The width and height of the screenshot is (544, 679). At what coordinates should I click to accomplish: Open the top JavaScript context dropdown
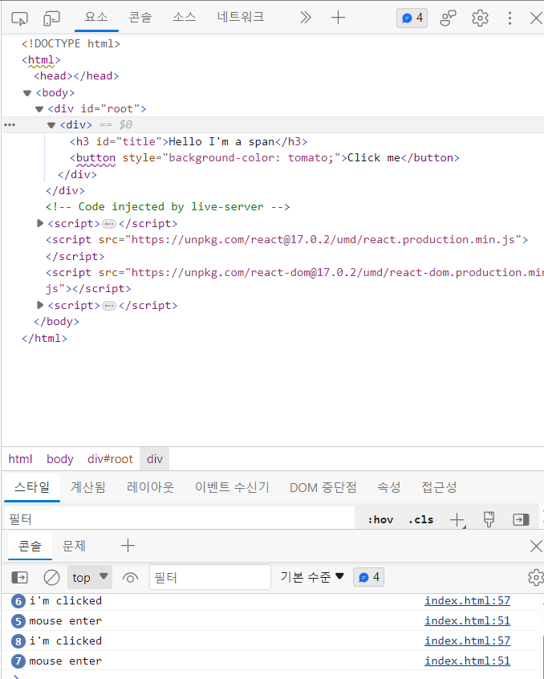coord(90,577)
